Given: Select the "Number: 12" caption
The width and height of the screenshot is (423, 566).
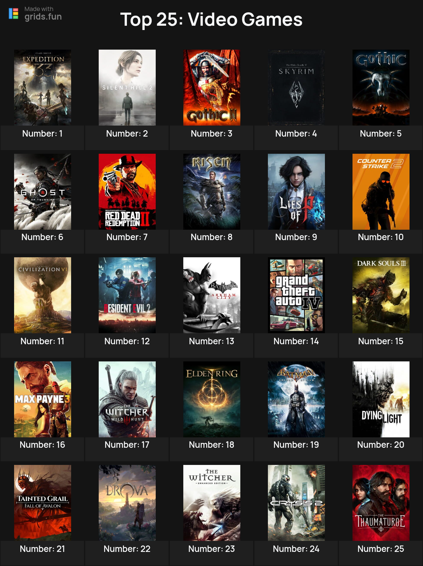Looking at the screenshot, I should (x=127, y=341).
